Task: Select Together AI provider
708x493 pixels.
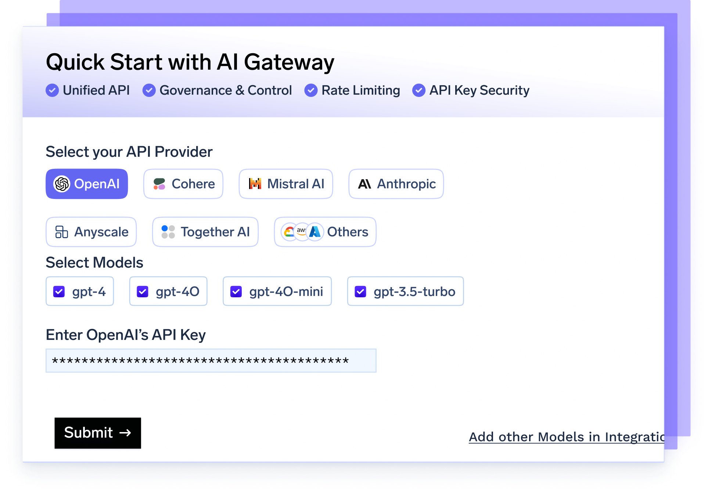Action: coord(205,232)
